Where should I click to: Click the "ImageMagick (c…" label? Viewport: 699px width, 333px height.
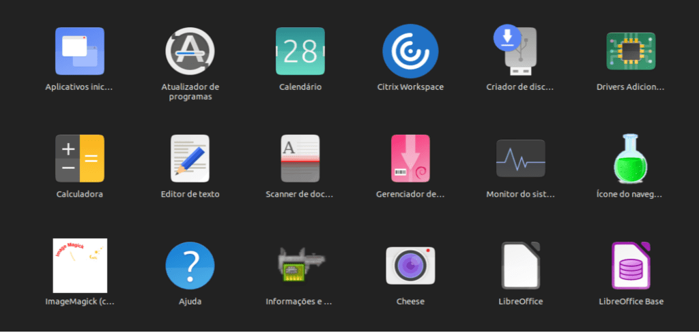click(80, 302)
